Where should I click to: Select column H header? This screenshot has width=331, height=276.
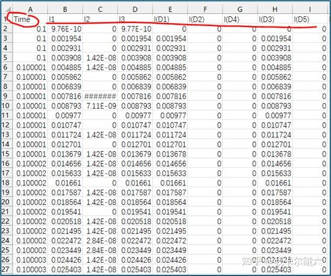click(x=275, y=10)
